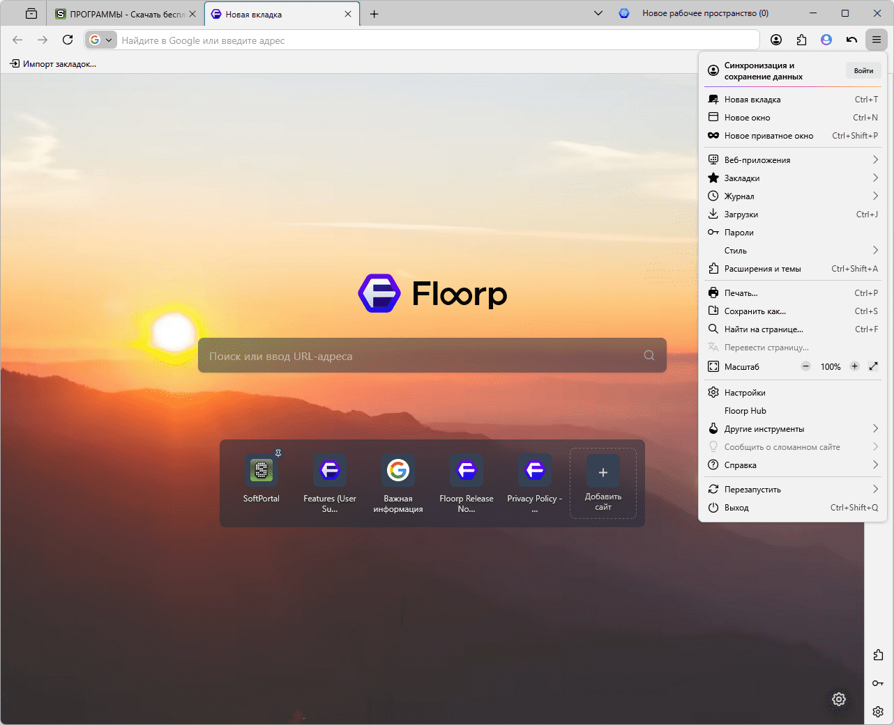894x725 pixels.
Task: Add a new tab with plus button
Action: pyautogui.click(x=374, y=14)
